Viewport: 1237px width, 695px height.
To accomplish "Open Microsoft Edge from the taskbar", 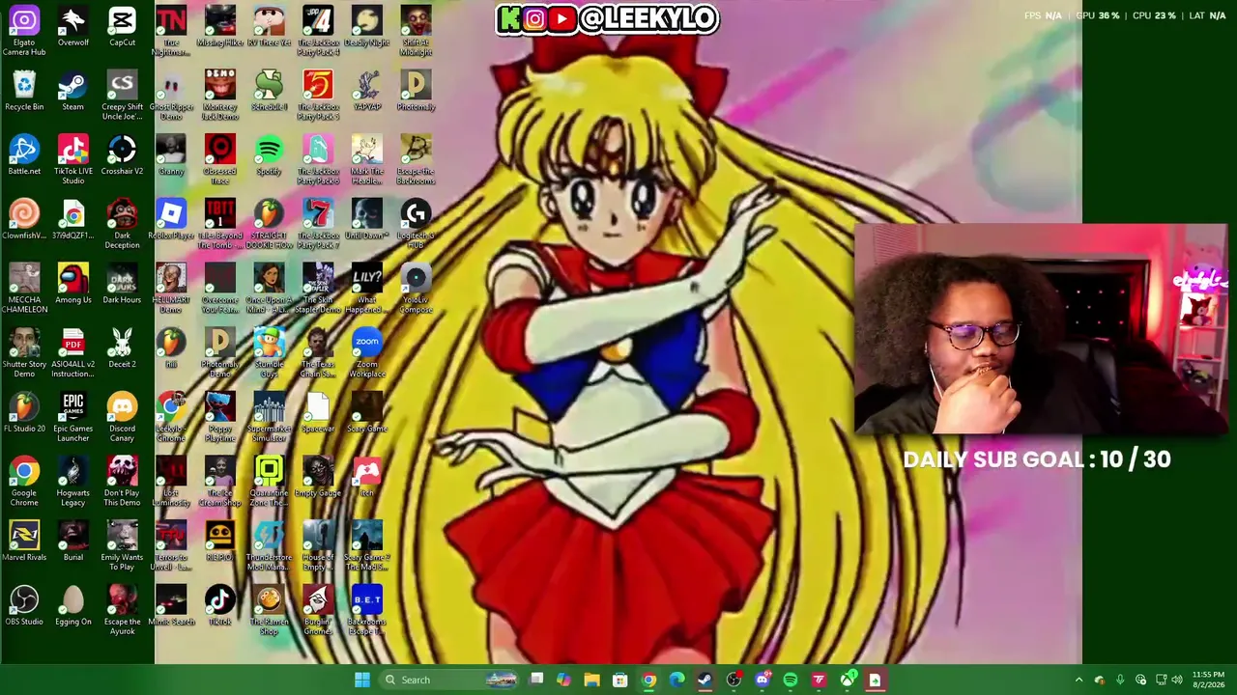I will [676, 680].
